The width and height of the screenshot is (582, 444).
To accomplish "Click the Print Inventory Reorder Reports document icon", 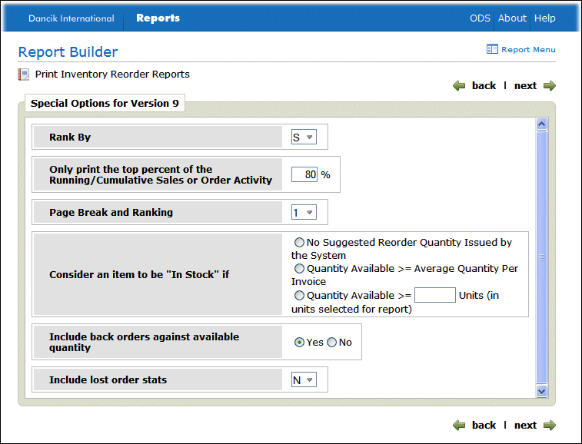I will coord(24,75).
